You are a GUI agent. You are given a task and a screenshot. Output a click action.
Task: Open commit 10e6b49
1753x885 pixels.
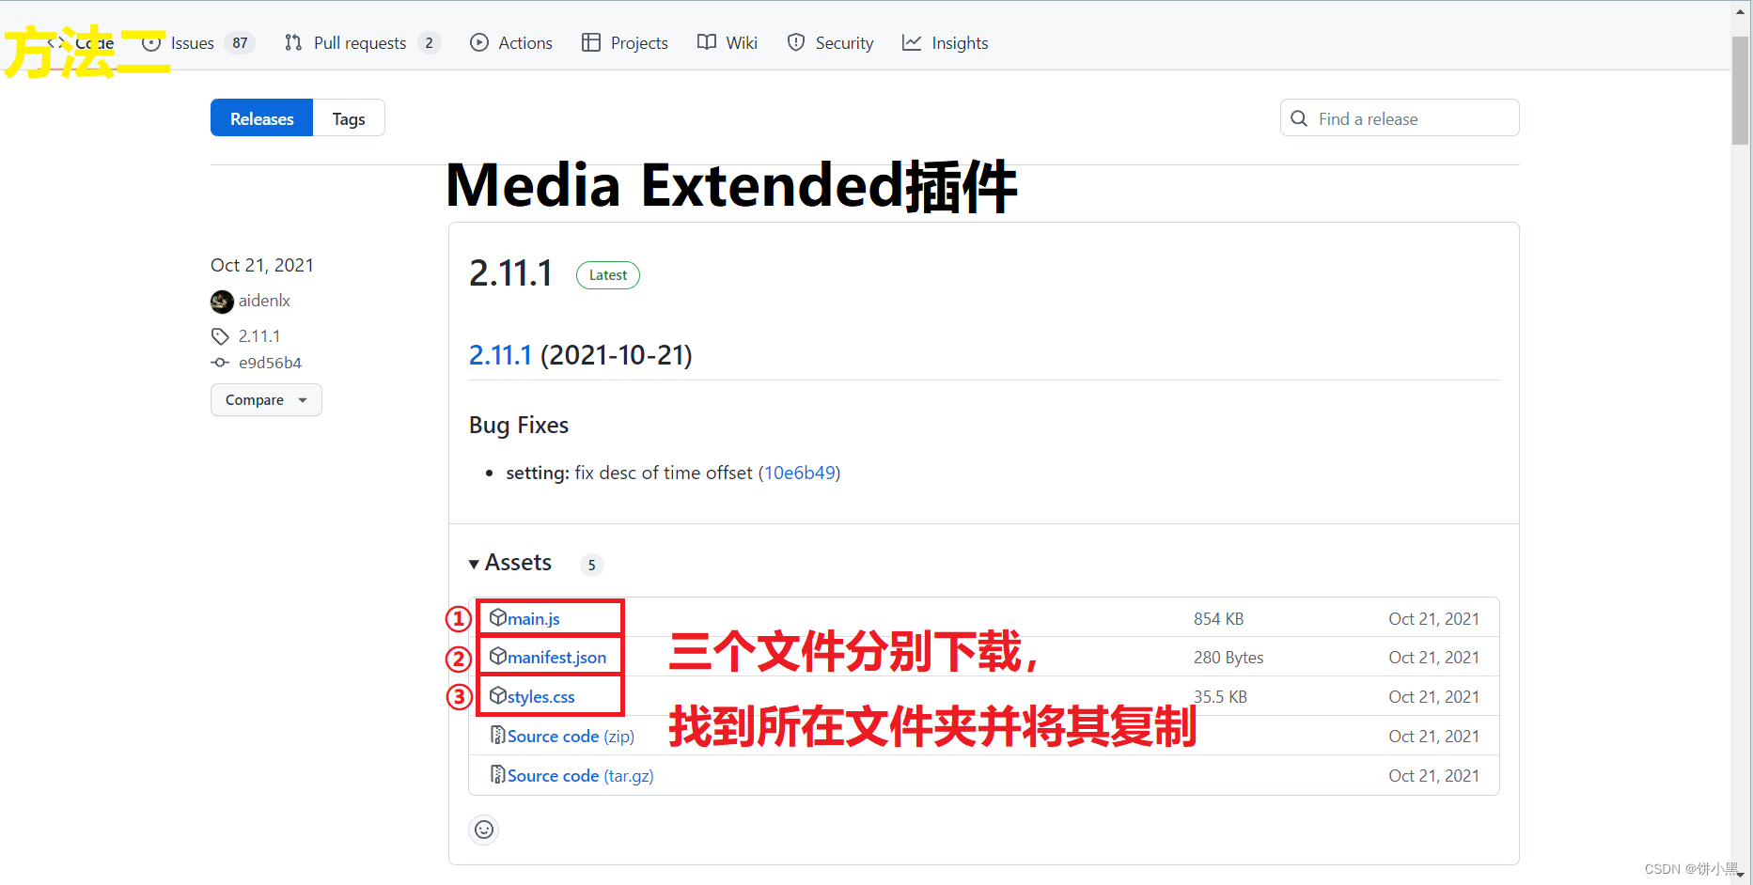click(x=799, y=473)
